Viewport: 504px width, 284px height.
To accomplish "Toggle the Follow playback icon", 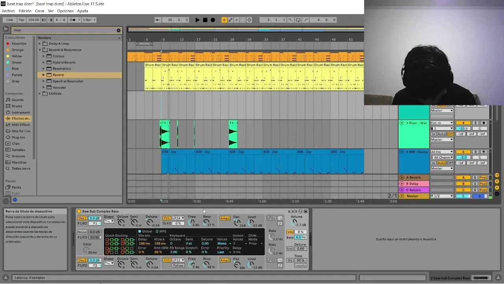I will pos(158,20).
